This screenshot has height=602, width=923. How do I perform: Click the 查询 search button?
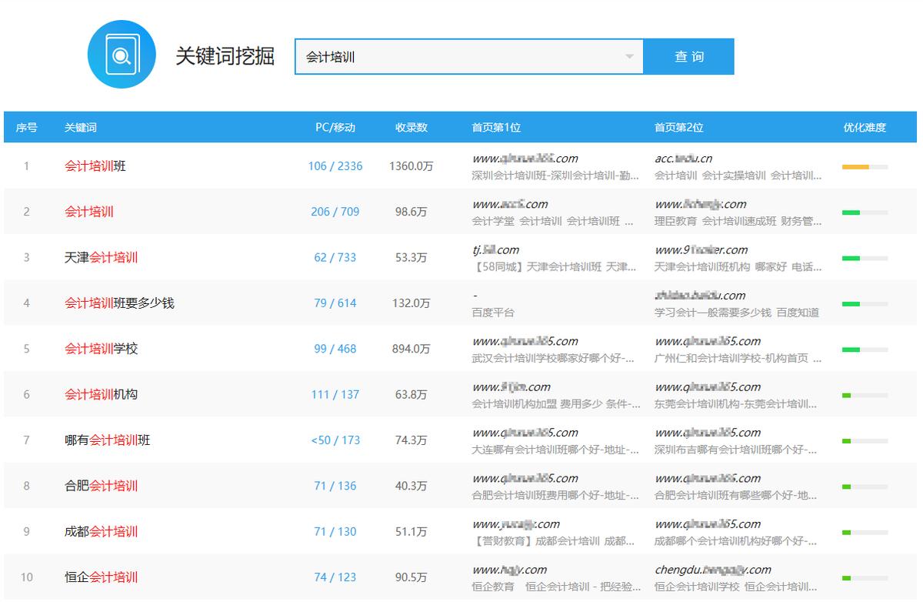(x=688, y=56)
